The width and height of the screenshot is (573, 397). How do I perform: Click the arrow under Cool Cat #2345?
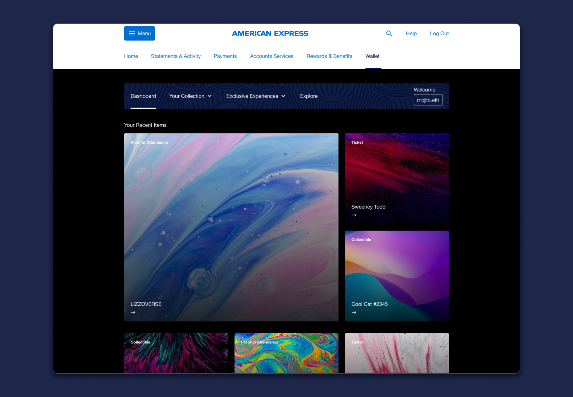354,312
